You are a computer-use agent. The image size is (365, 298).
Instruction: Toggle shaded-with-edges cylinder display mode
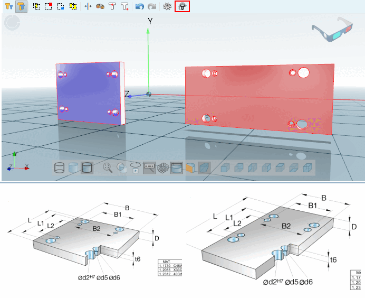[x=87, y=167]
